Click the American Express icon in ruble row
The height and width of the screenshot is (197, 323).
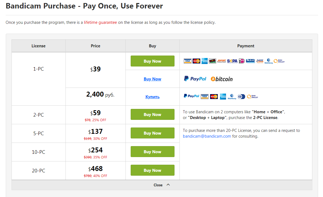(x=223, y=97)
